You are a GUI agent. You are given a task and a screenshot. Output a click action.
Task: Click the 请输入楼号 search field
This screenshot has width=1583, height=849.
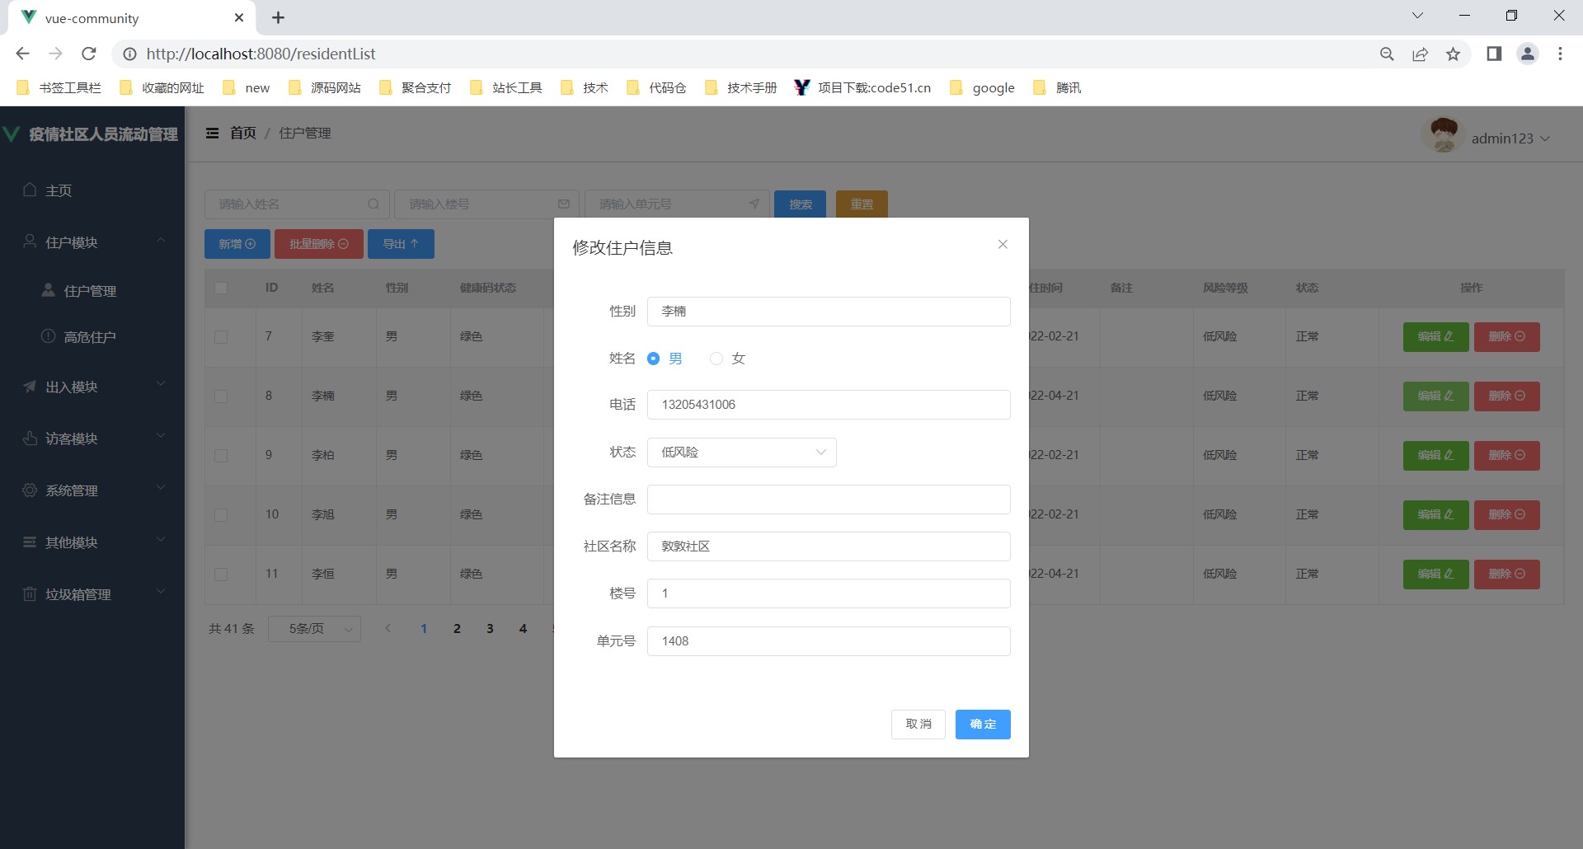(486, 204)
